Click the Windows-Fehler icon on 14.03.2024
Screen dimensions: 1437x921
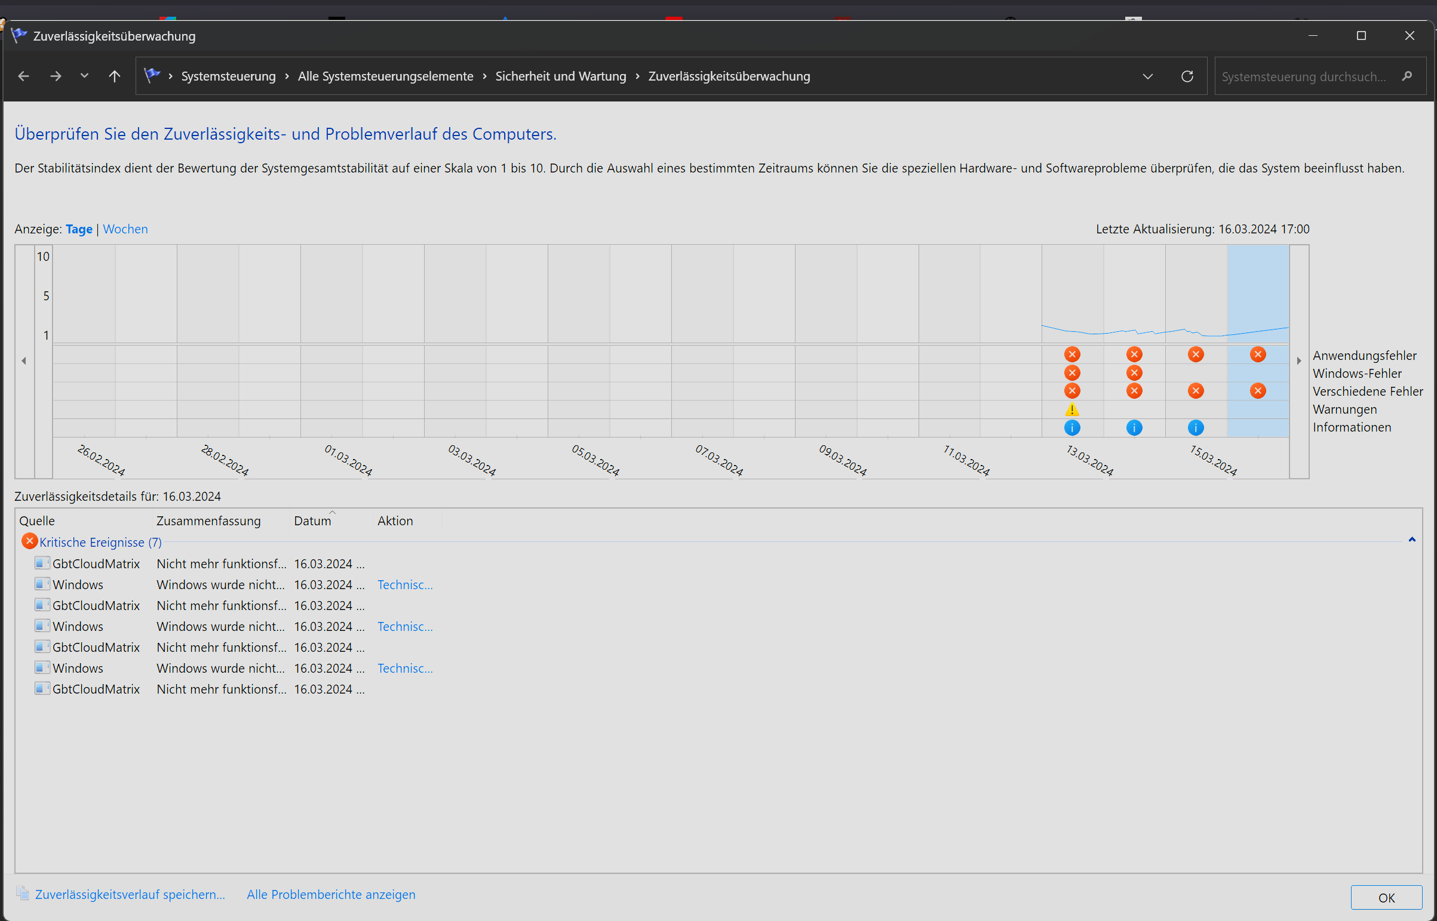1134,373
